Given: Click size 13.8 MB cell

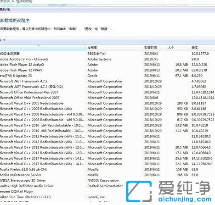Looking at the screenshot, I should [181, 125].
